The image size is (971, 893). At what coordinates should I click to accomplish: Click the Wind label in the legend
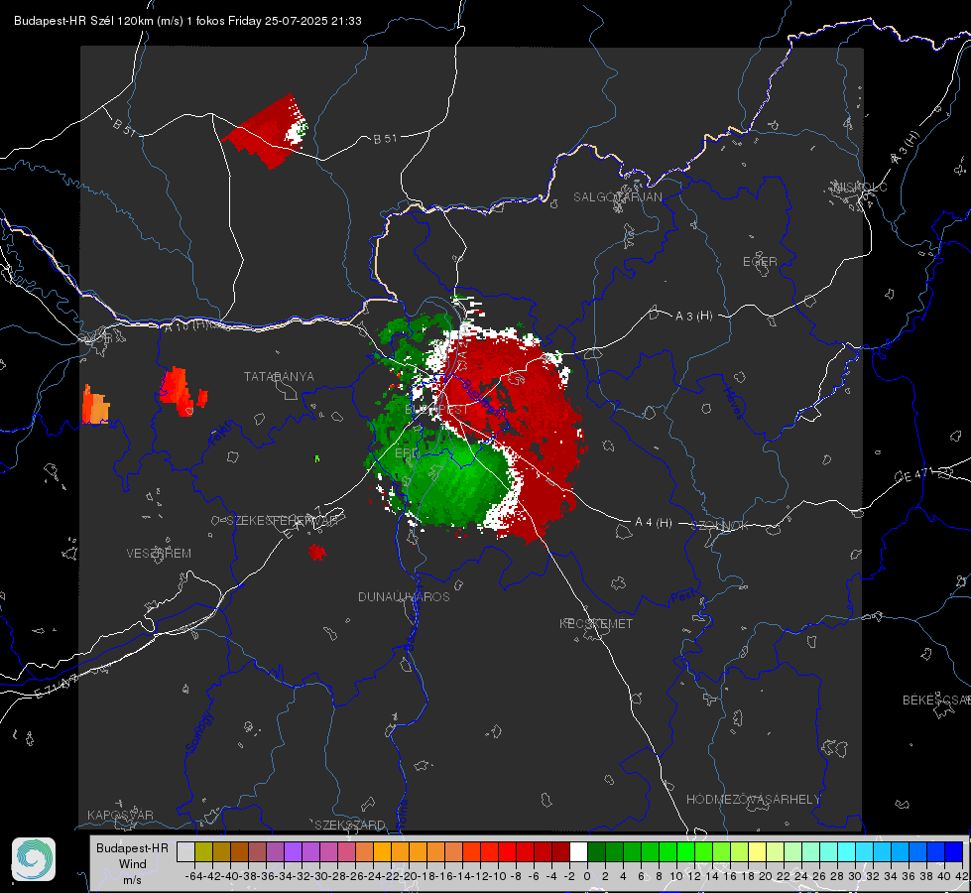[133, 864]
